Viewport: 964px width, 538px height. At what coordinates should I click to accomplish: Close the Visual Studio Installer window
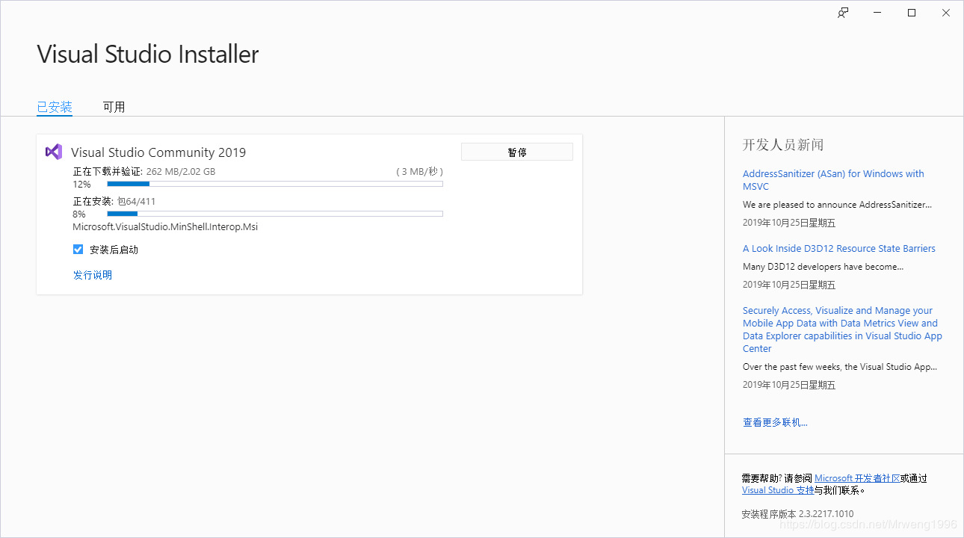[946, 13]
